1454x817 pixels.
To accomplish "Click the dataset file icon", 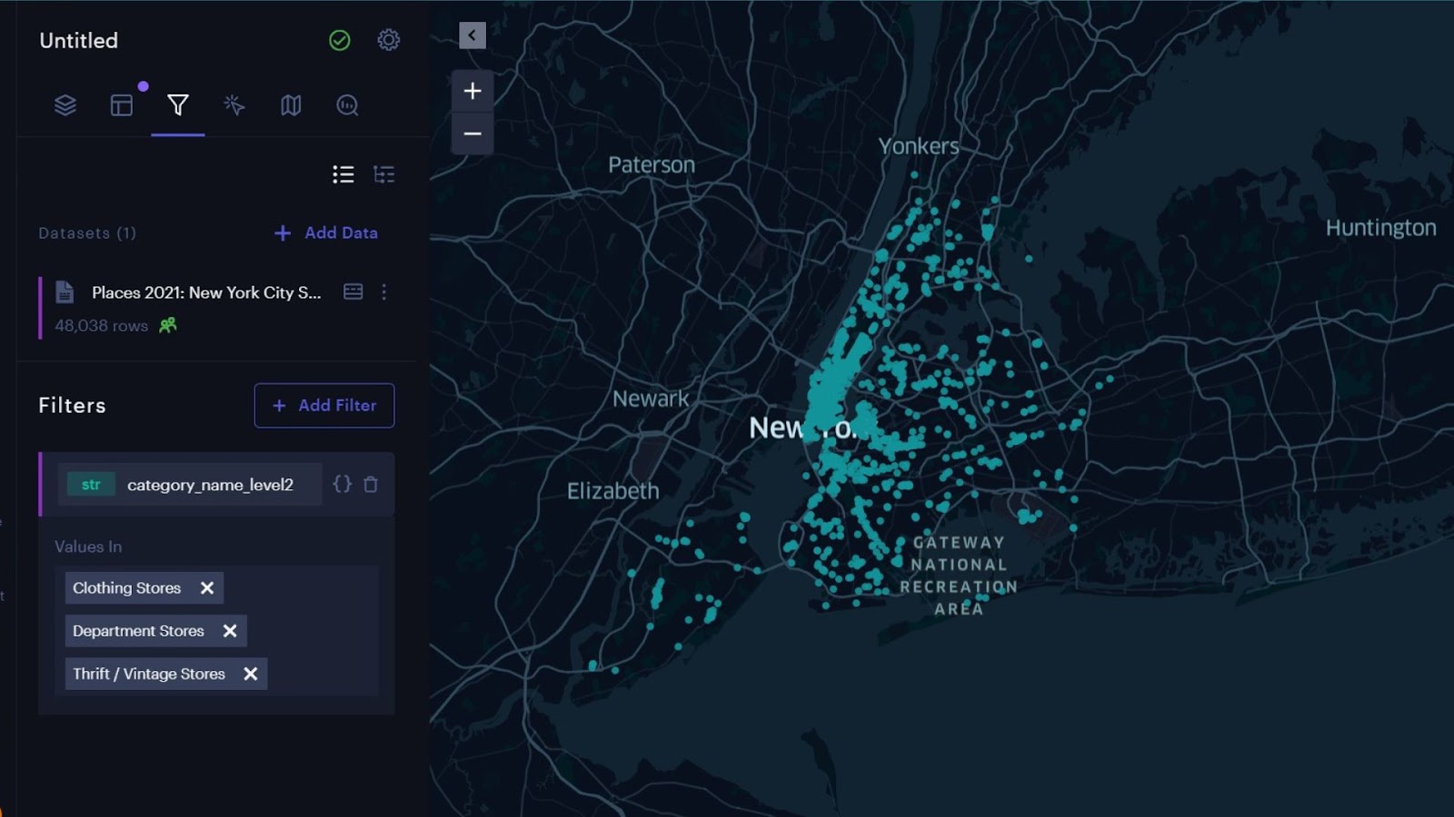I will point(65,291).
